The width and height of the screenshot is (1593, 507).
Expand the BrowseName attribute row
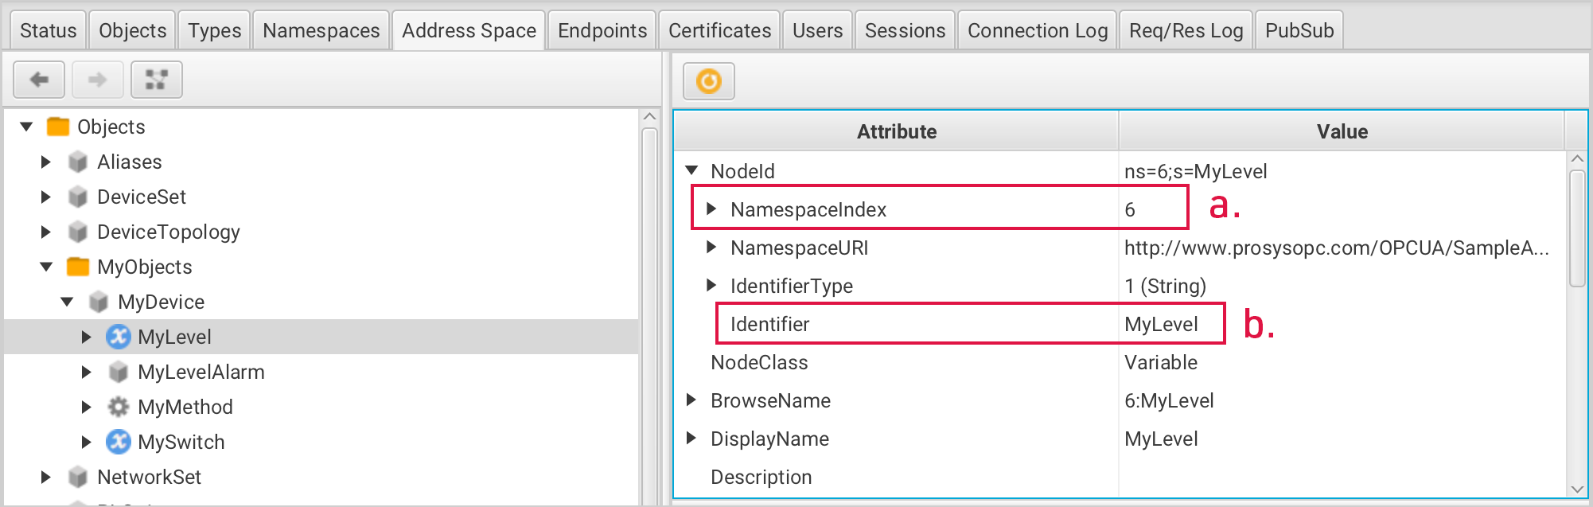click(691, 400)
